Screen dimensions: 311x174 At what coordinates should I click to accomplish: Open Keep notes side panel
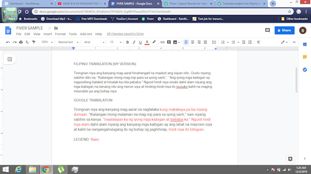pyautogui.click(x=305, y=57)
